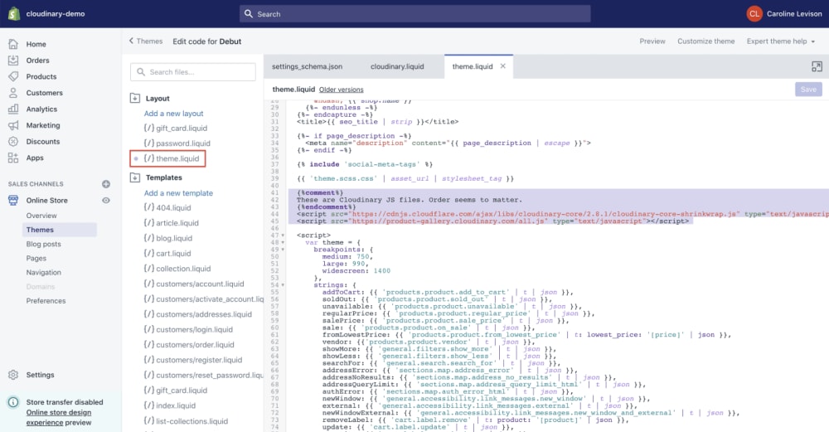Open Settings gear icon
Viewport: 829px width, 432px height.
pyautogui.click(x=13, y=375)
